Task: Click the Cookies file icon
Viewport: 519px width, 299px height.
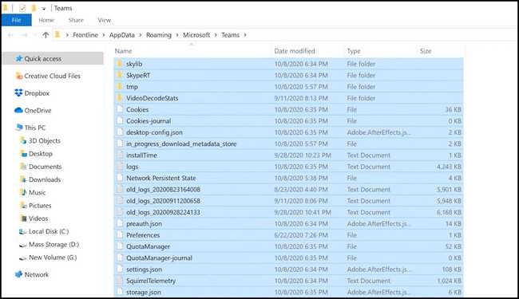Action: (x=120, y=109)
